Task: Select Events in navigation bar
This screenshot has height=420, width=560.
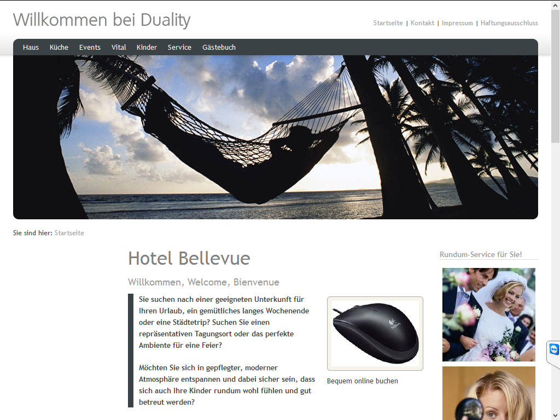Action: point(90,48)
